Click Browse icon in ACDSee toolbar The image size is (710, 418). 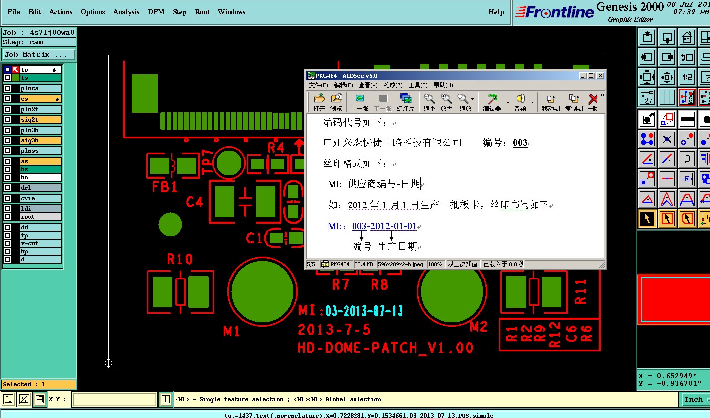336,102
